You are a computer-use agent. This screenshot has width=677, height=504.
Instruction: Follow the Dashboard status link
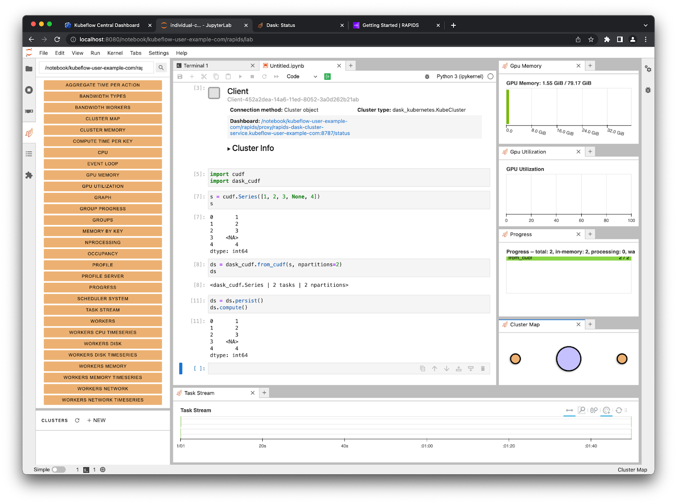290,127
